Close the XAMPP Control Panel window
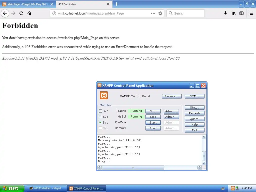Image resolution: width=256 pixels, height=192 pixels. click(203, 85)
